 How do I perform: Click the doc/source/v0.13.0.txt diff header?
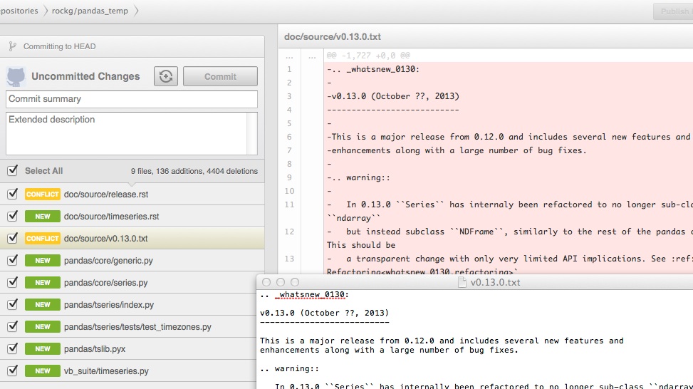click(x=333, y=36)
